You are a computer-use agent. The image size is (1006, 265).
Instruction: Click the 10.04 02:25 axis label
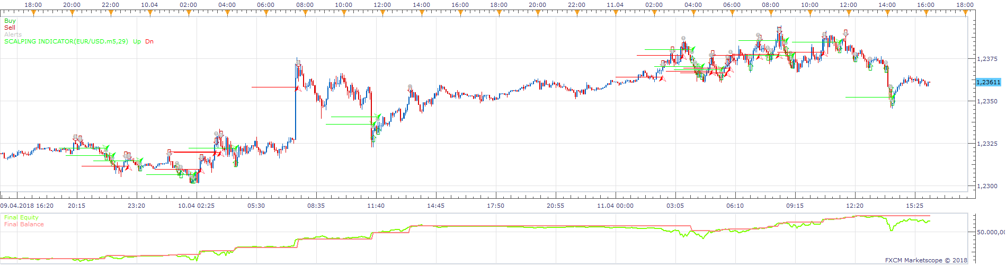click(197, 206)
